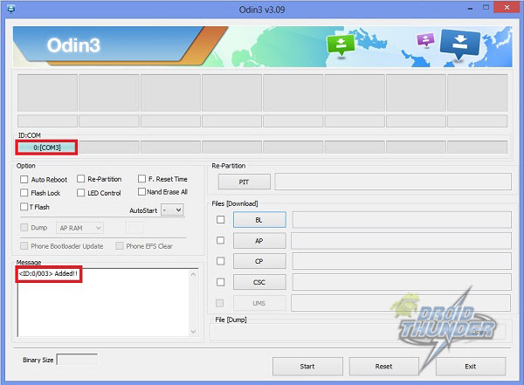
Task: Select the 0:[COM3] ID:COM port box
Action: tap(47, 148)
